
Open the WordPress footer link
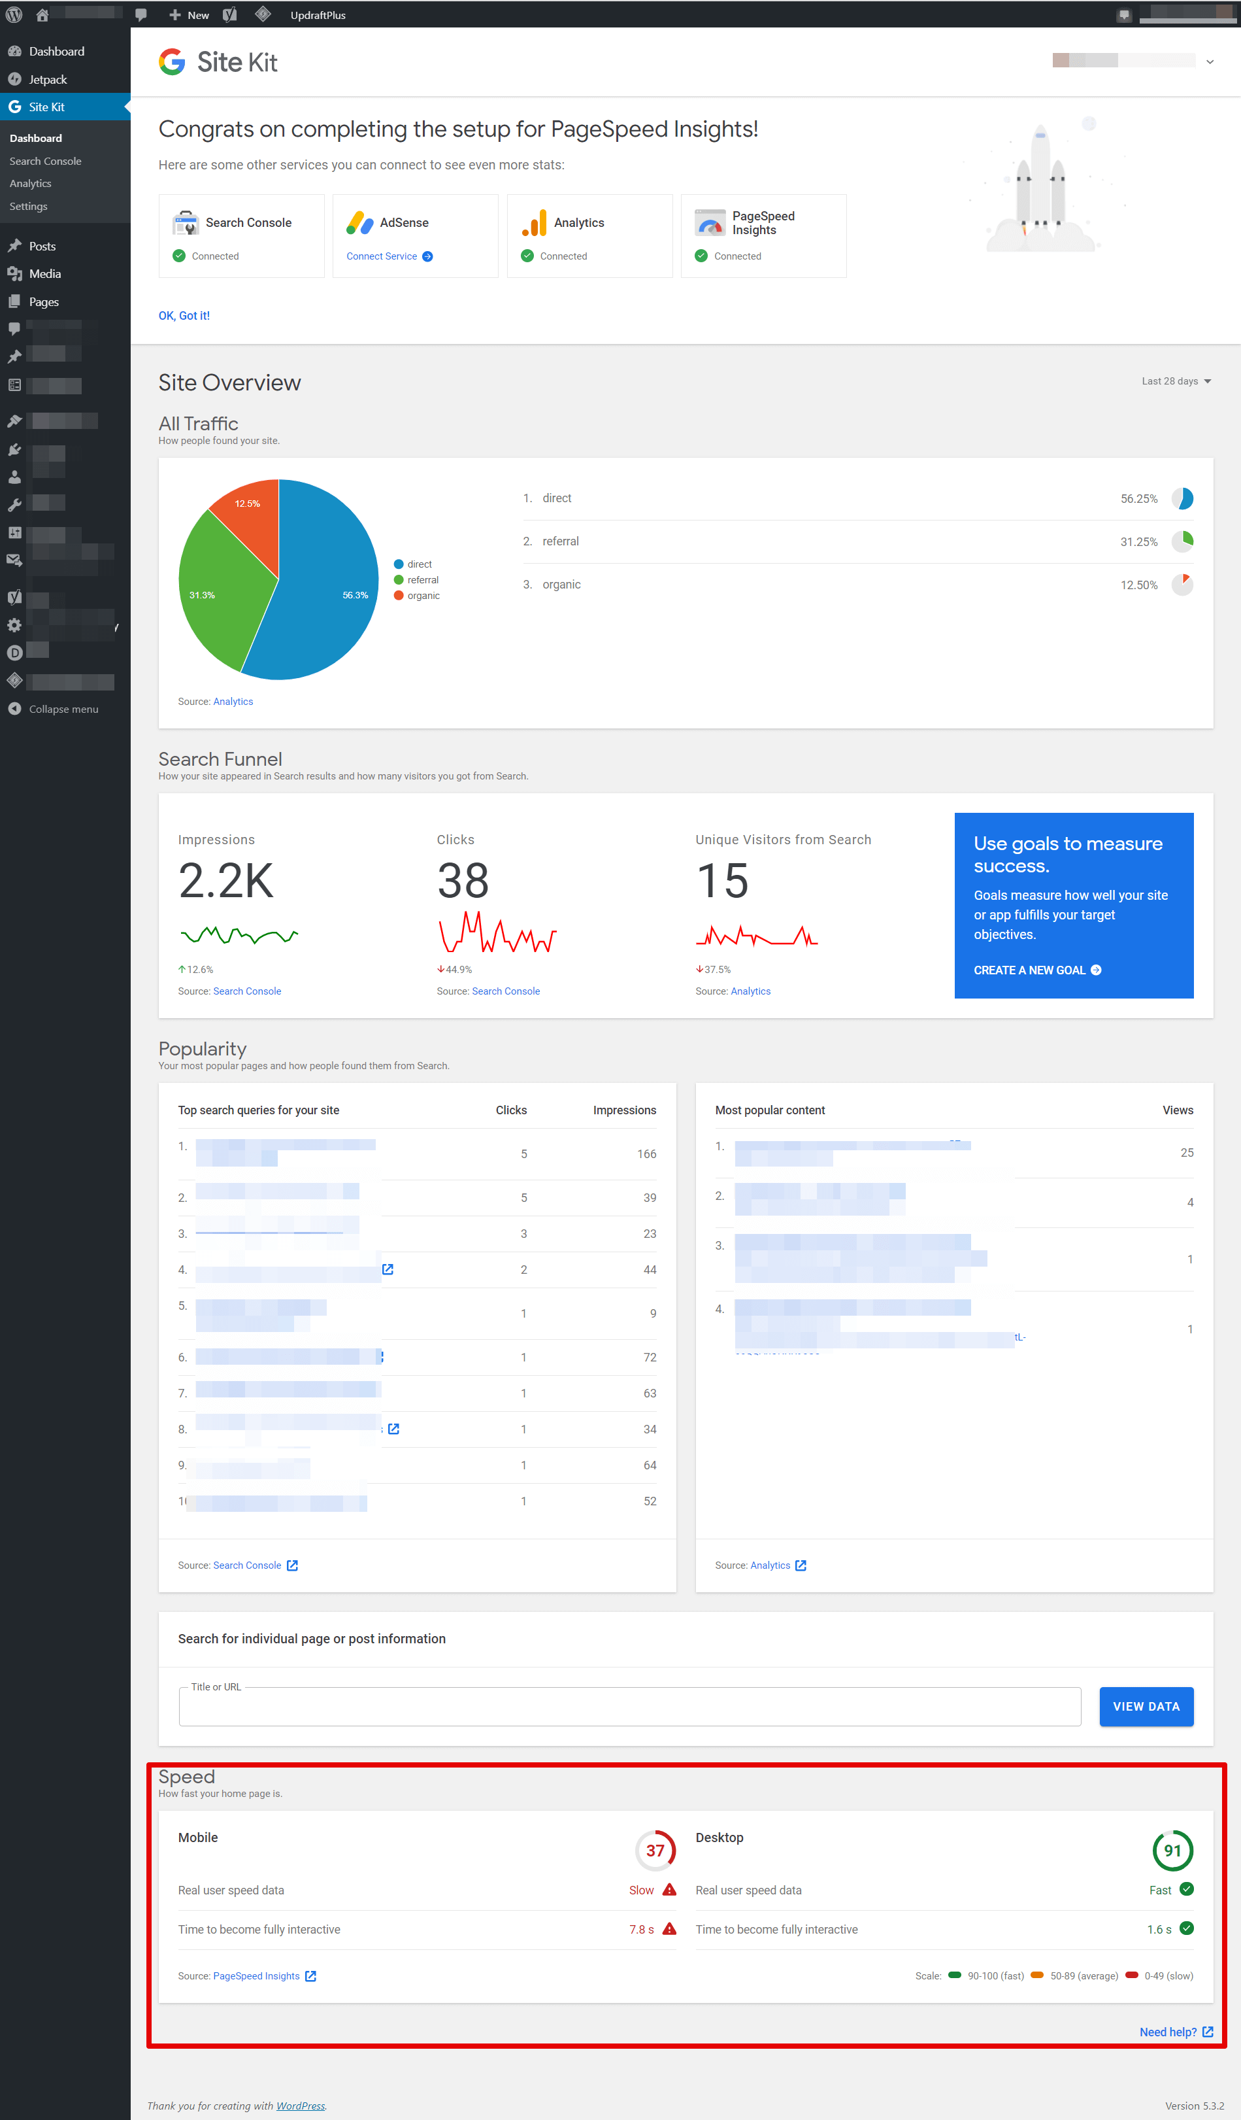300,2106
